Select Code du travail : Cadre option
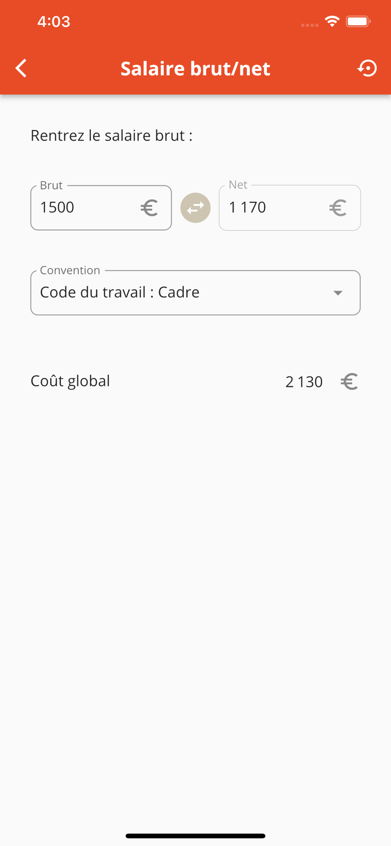This screenshot has width=391, height=846. (x=120, y=292)
